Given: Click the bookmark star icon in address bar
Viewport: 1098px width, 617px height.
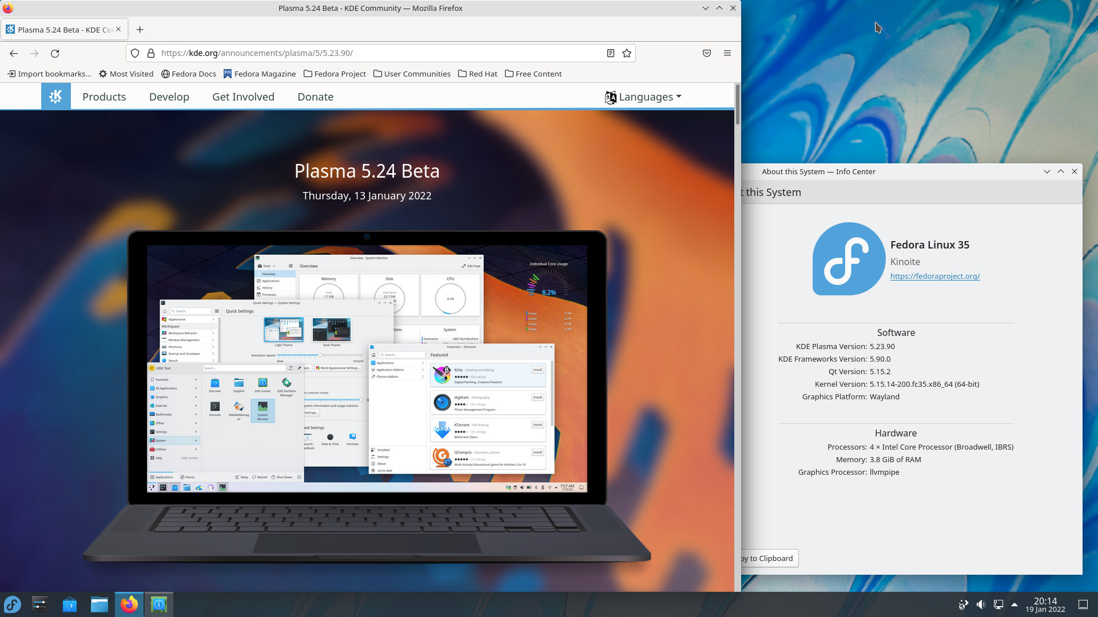Looking at the screenshot, I should [627, 53].
